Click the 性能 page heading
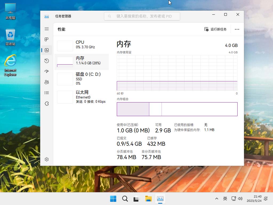273x205 pixels. click(x=62, y=29)
